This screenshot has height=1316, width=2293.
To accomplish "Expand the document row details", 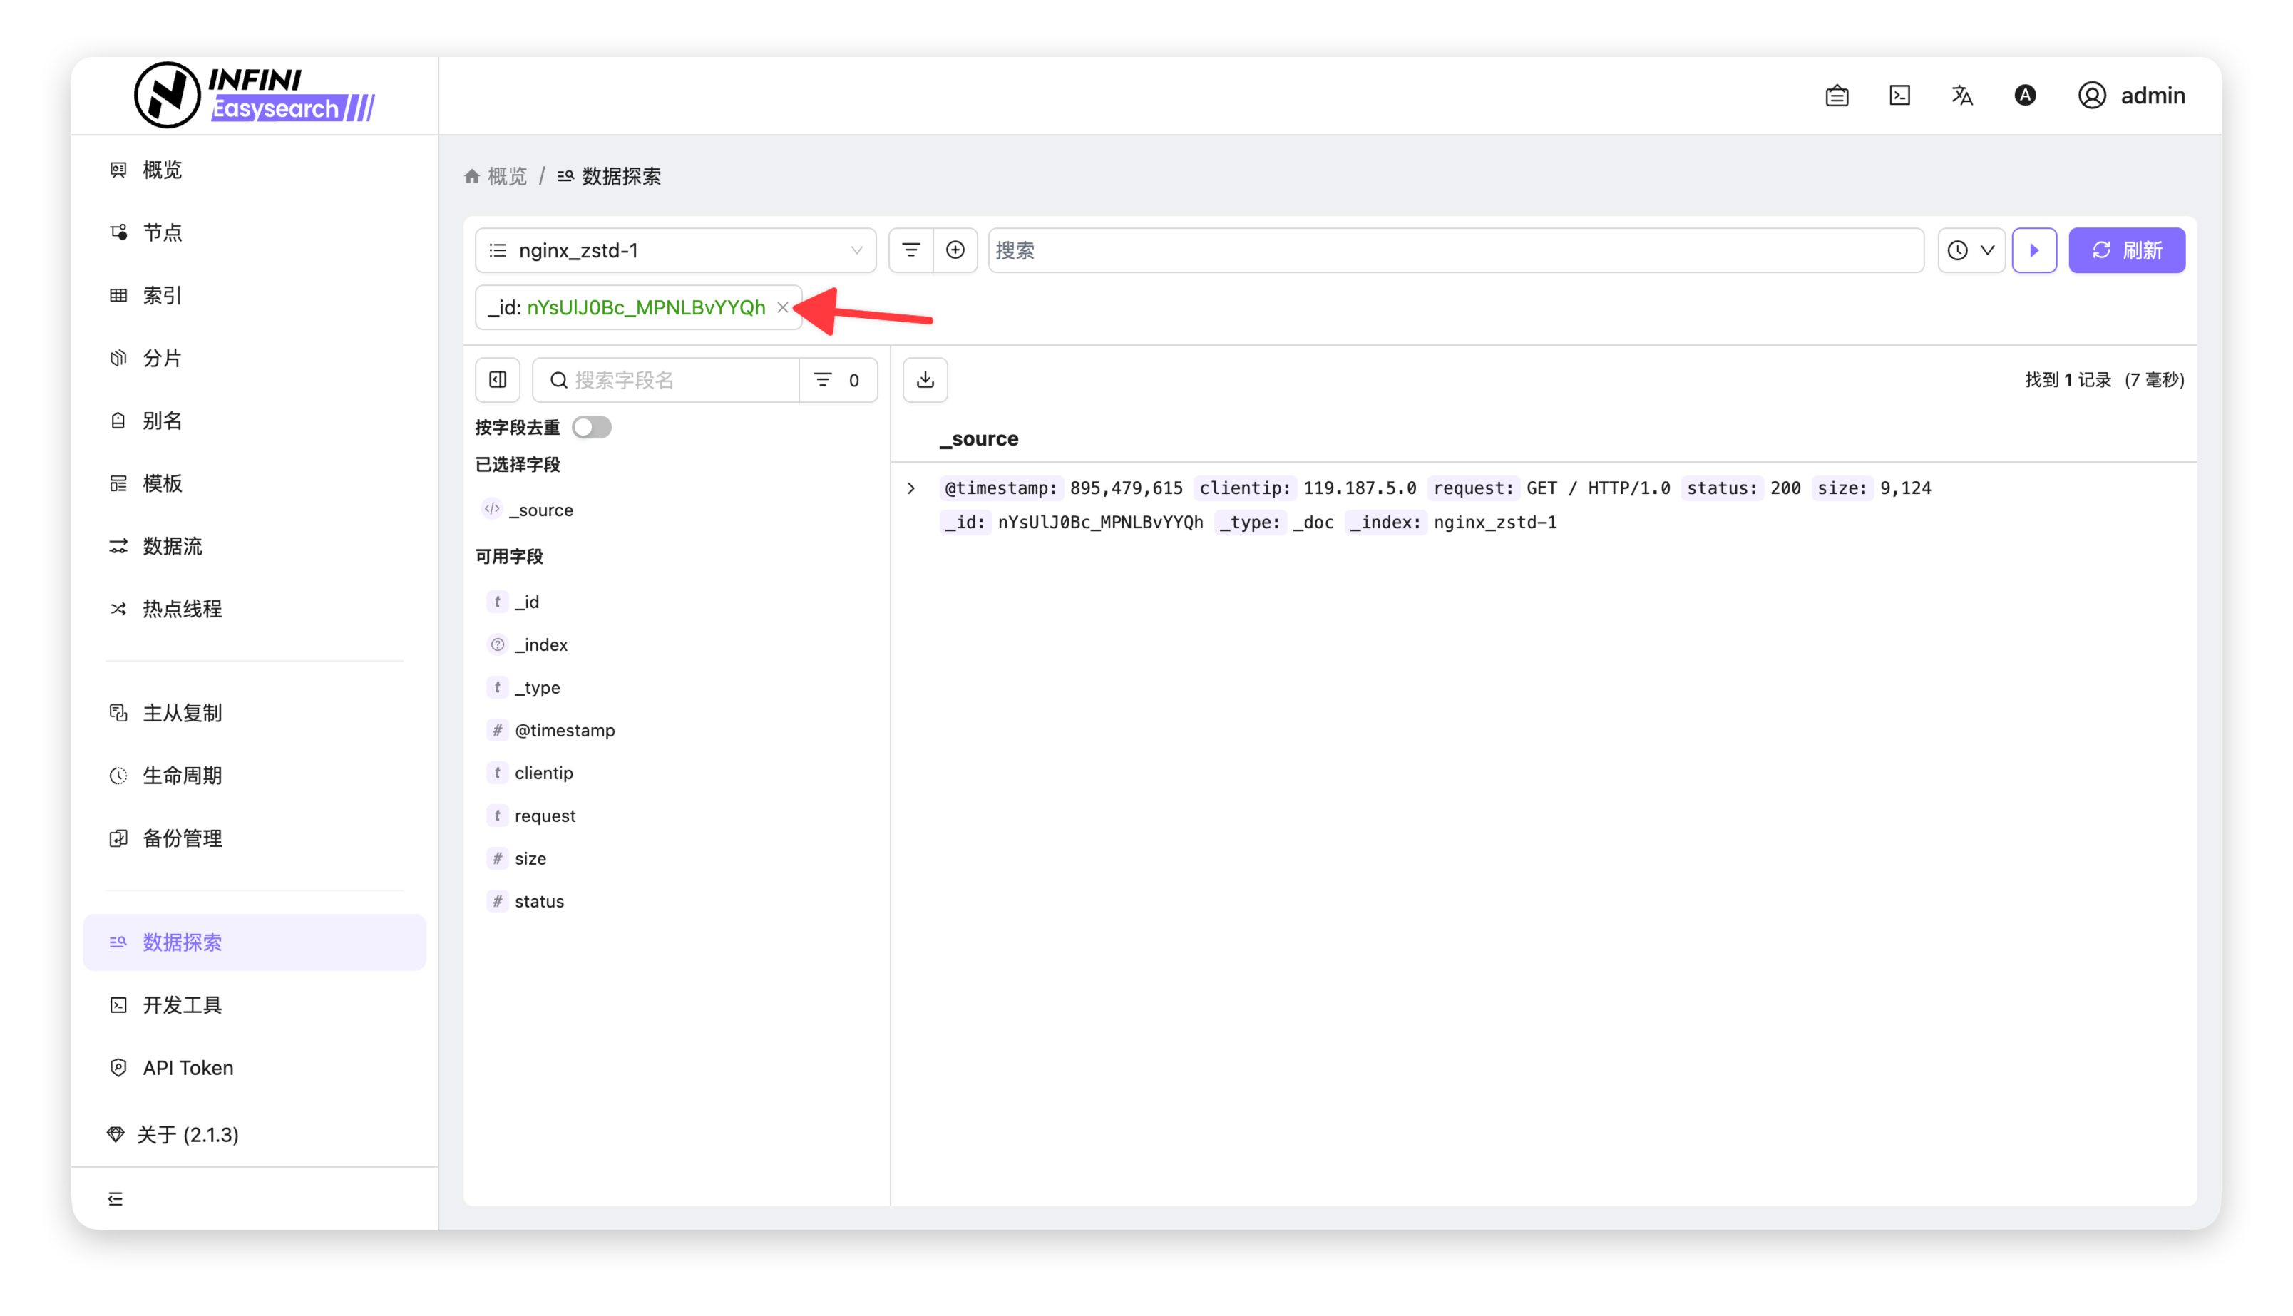I will [x=911, y=488].
